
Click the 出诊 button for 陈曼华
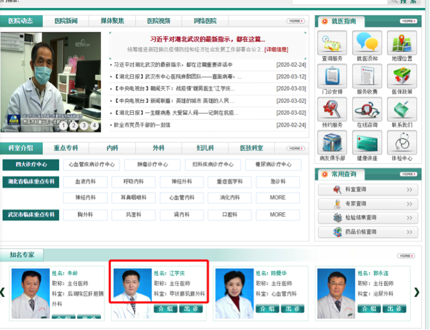coord(293,309)
